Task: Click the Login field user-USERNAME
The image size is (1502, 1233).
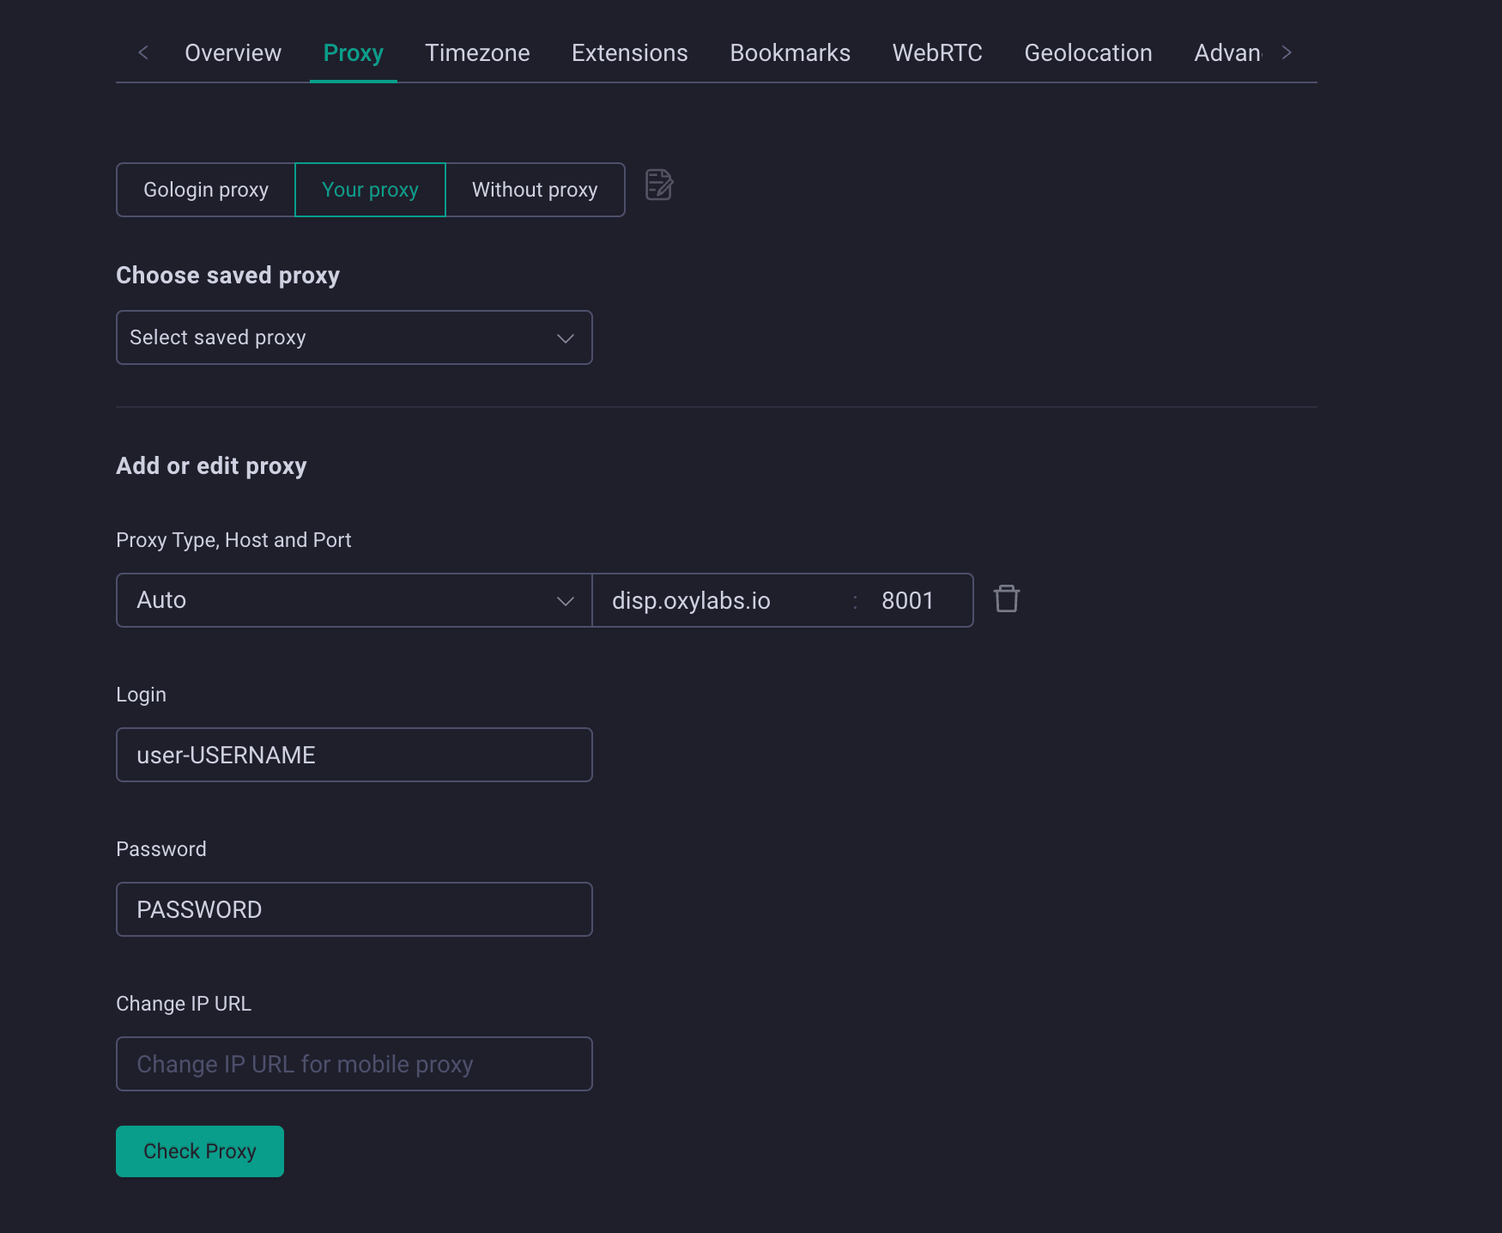Action: tap(354, 755)
